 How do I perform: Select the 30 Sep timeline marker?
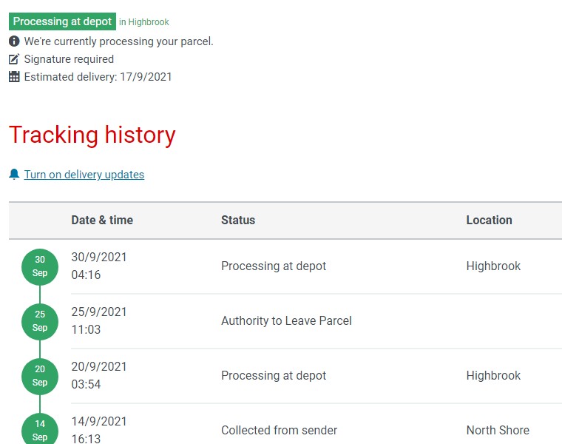pyautogui.click(x=40, y=266)
